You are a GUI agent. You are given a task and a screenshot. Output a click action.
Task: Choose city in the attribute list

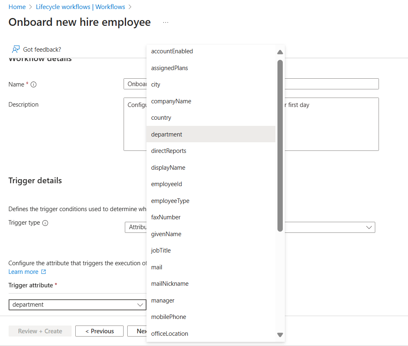(211, 84)
